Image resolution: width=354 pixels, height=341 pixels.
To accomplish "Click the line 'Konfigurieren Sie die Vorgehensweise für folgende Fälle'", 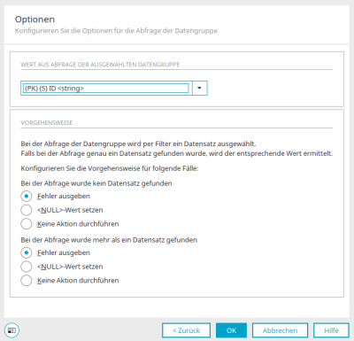I will [x=110, y=168].
